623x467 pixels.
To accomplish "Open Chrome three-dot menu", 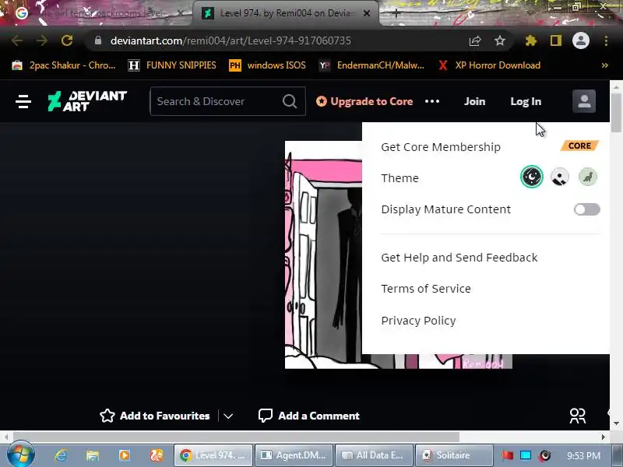I will [x=606, y=40].
